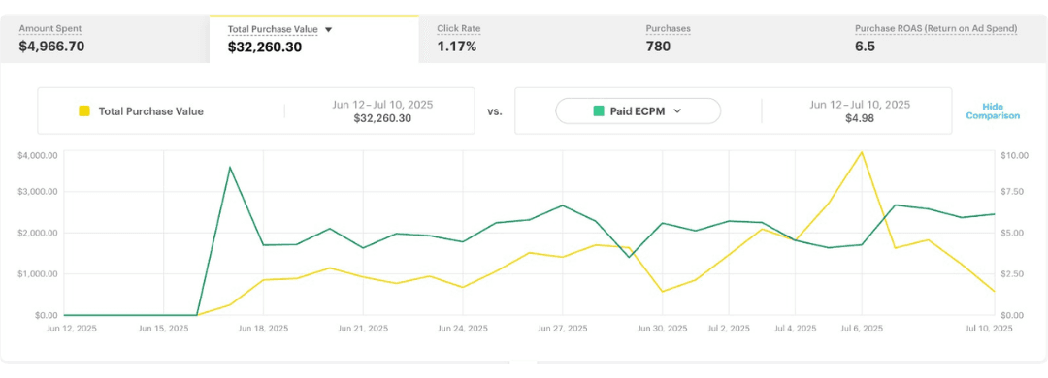Click the Jun 24, 2025 axis label

(463, 329)
